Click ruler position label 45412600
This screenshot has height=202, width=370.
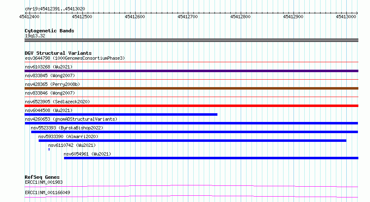click(x=135, y=17)
